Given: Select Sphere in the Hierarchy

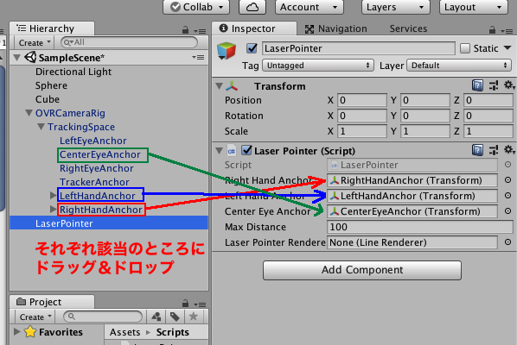Looking at the screenshot, I should (51, 85).
